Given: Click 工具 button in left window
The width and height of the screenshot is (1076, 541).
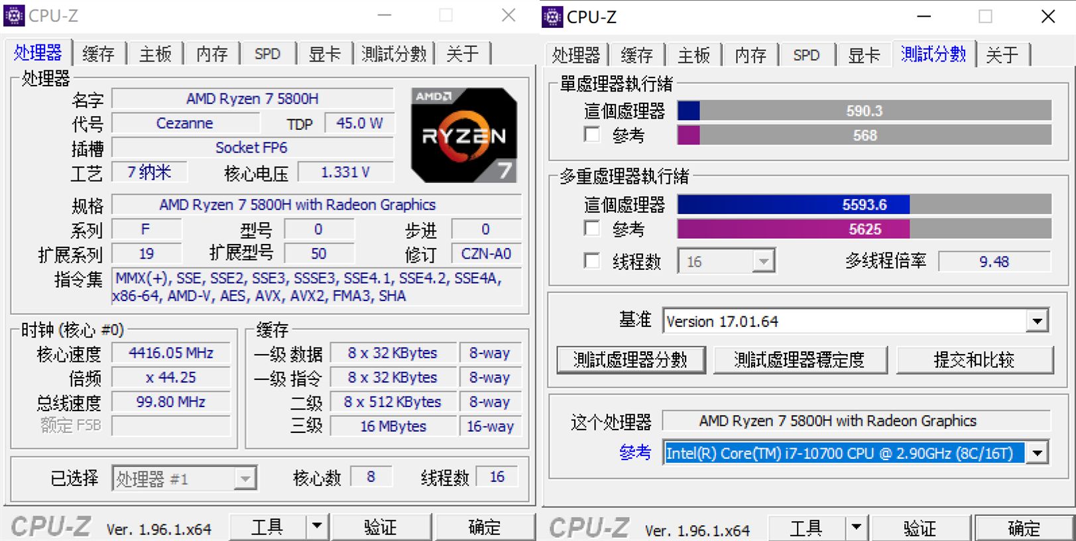Looking at the screenshot, I should 268,526.
